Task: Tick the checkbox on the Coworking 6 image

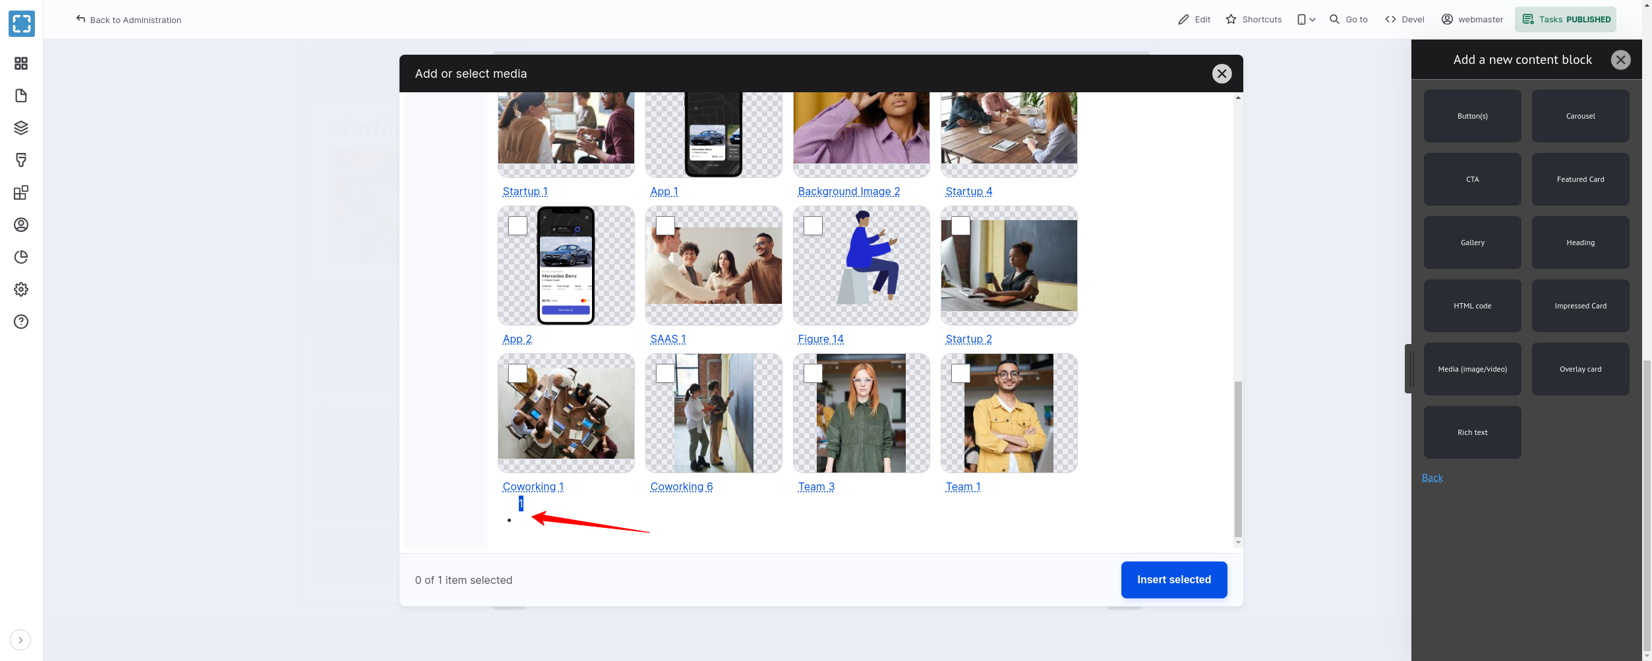Action: tap(665, 374)
